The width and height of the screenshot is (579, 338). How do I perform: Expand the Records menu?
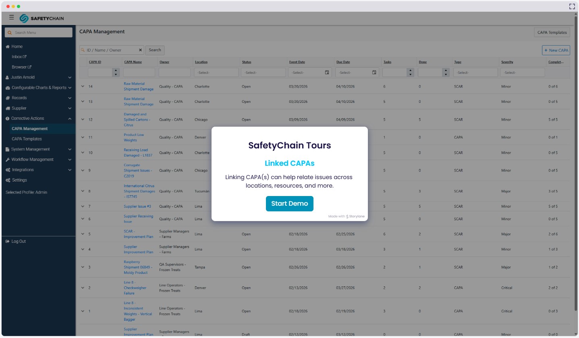70,98
